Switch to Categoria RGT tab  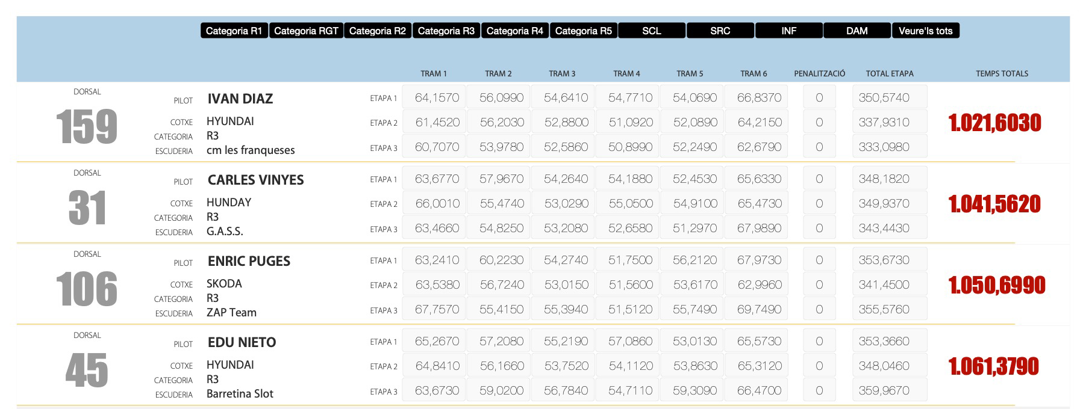click(306, 31)
